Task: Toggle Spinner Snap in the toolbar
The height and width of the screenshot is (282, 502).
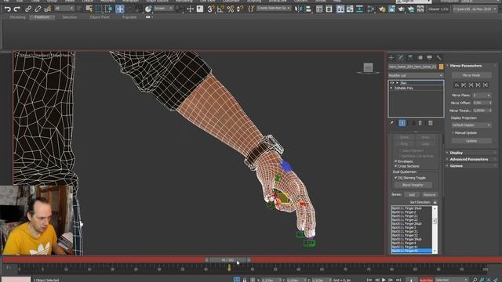Action: 239,9
